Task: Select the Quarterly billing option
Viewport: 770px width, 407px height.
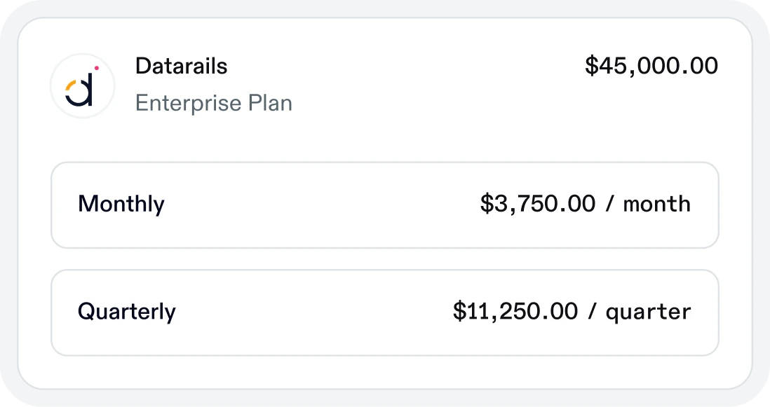Action: tap(385, 312)
